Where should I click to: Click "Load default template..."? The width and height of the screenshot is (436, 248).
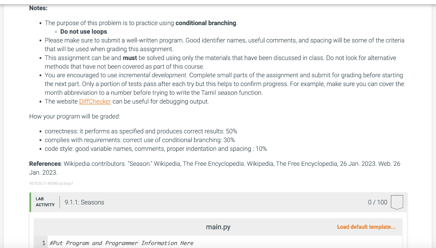coord(366,227)
